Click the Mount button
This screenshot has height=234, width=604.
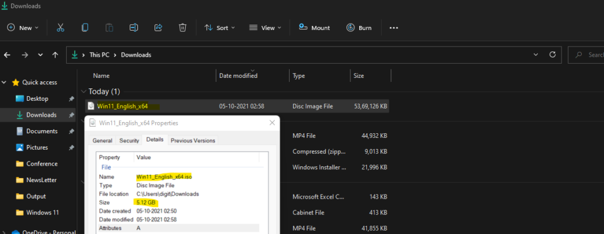pyautogui.click(x=314, y=28)
